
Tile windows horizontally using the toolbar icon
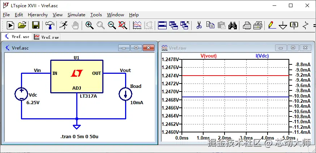pos(162,25)
